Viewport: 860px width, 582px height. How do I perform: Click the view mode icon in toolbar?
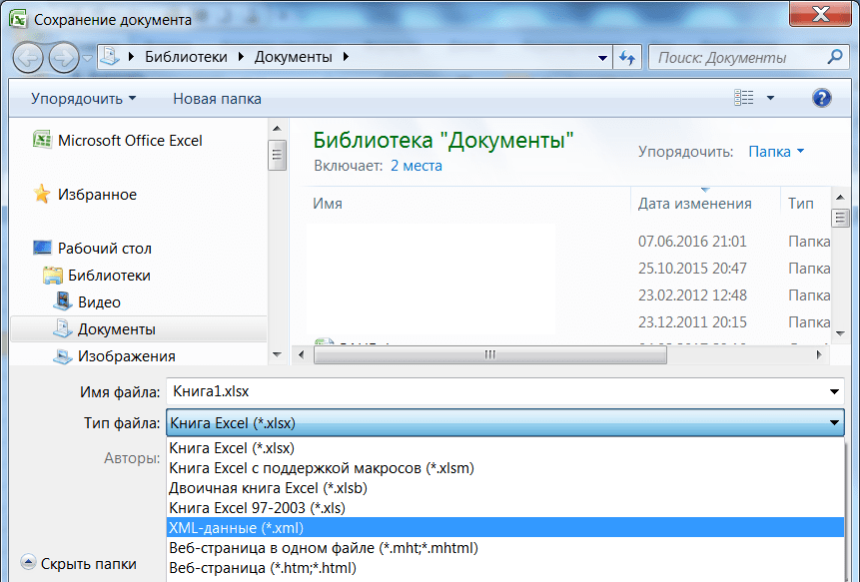(744, 98)
